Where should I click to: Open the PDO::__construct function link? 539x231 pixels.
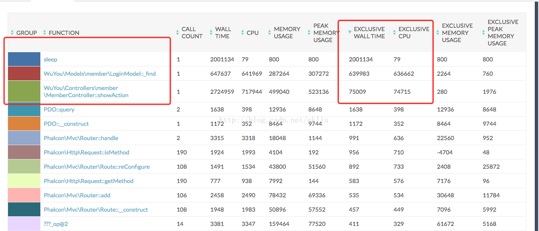(66, 124)
